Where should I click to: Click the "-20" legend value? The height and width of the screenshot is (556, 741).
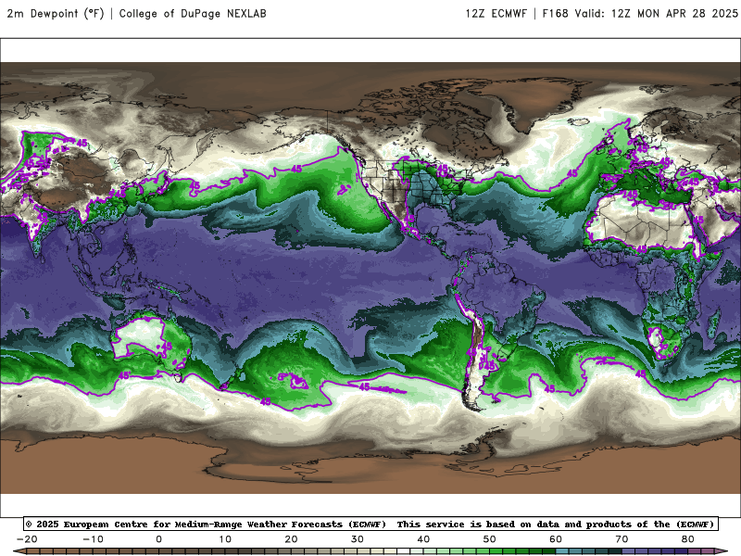(x=27, y=539)
